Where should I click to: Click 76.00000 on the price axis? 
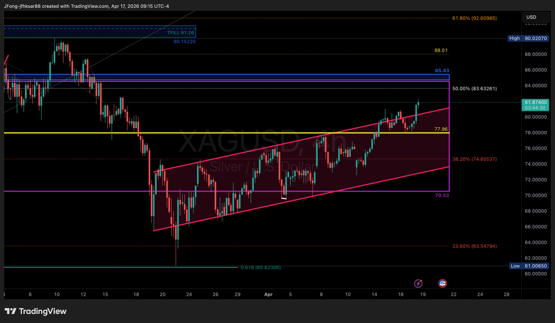[536, 149]
